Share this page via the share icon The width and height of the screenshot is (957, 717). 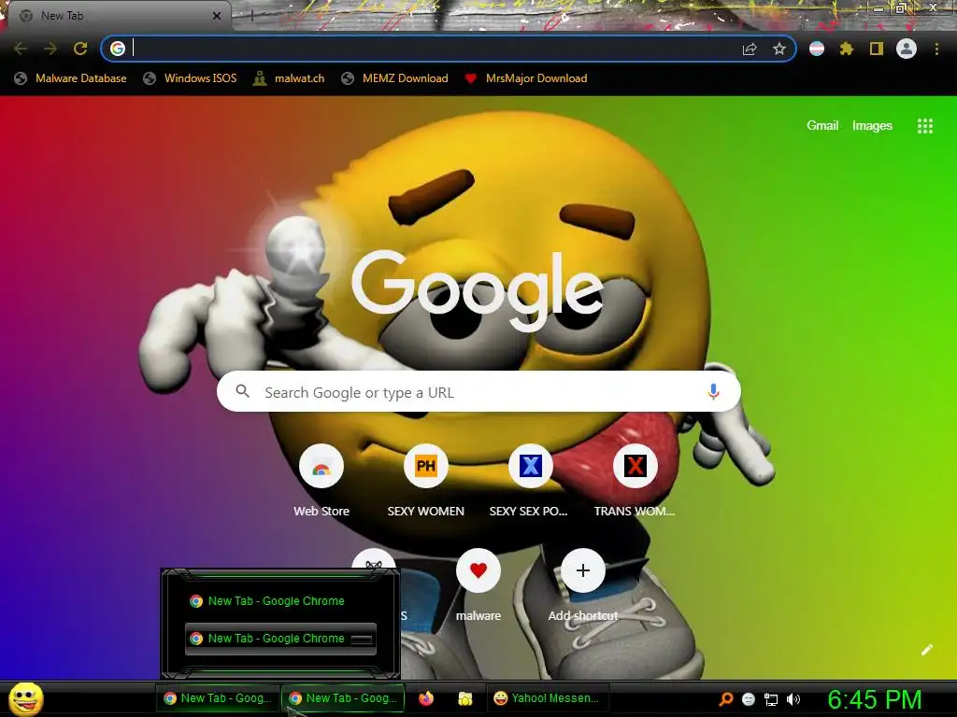[x=750, y=49]
